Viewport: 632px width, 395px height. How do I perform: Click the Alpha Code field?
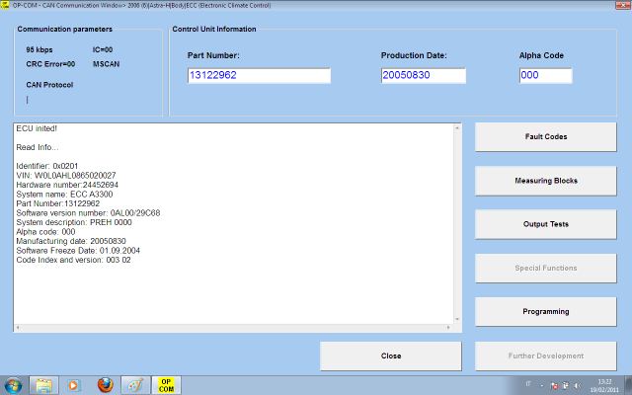pyautogui.click(x=546, y=75)
